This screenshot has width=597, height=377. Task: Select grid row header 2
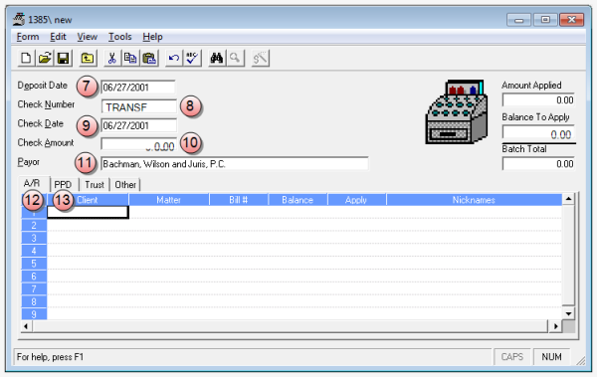[x=34, y=225]
